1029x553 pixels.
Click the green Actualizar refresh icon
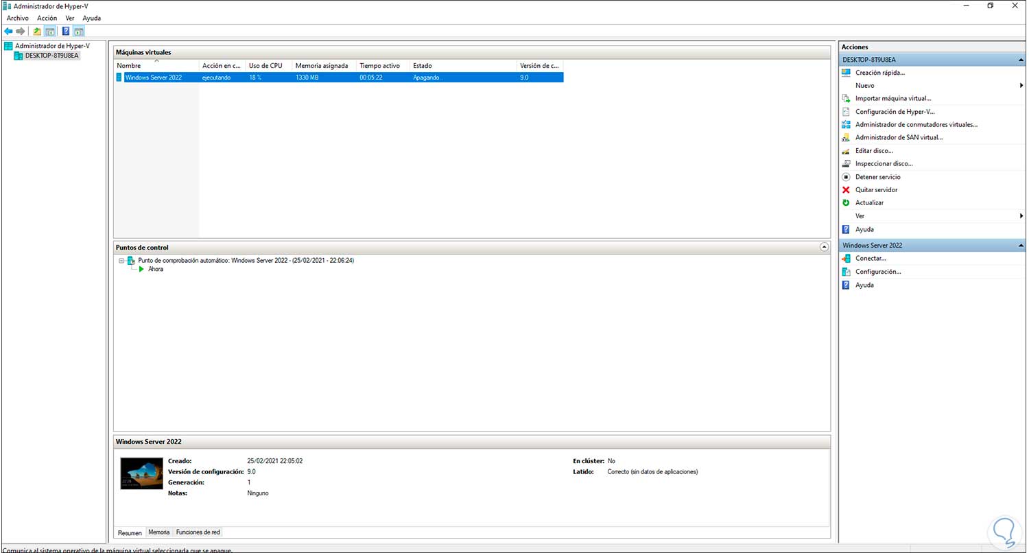pos(846,203)
